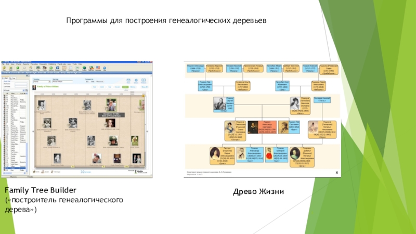The height and width of the screenshot is (234, 416).
Task: Click the green highlighted filter button
Action: point(125,87)
